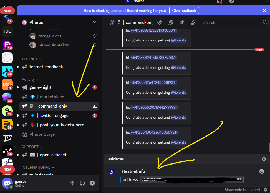The height and width of the screenshot is (193, 270).
Task: Open the TDO server
Action: (7, 31)
